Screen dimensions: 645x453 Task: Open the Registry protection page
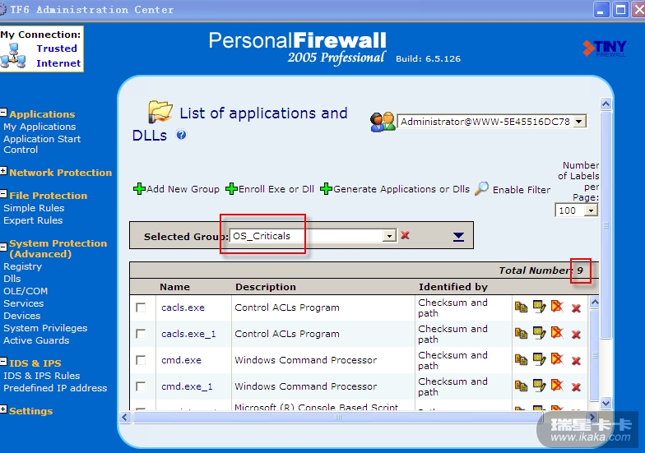click(23, 266)
